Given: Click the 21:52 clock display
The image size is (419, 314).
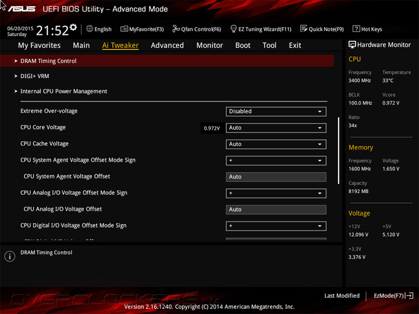Looking at the screenshot, I should 52,30.
